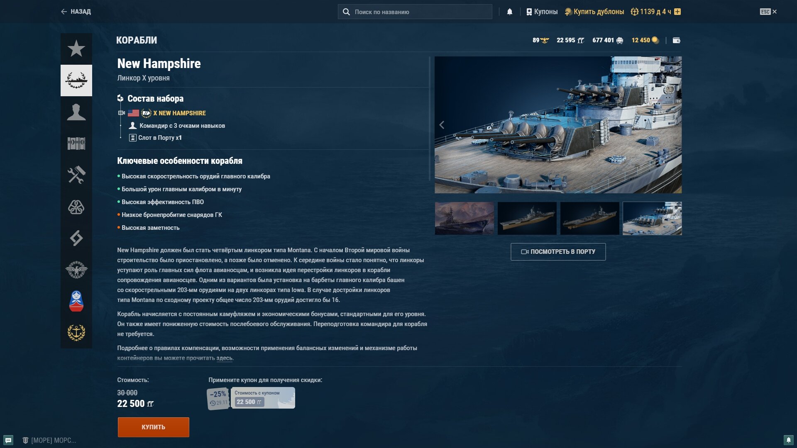This screenshot has width=797, height=448.
Task: Select the matryoshka doll category icon
Action: [x=76, y=301]
